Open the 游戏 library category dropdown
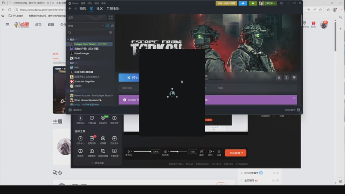This screenshot has width=345, height=194. point(86,26)
